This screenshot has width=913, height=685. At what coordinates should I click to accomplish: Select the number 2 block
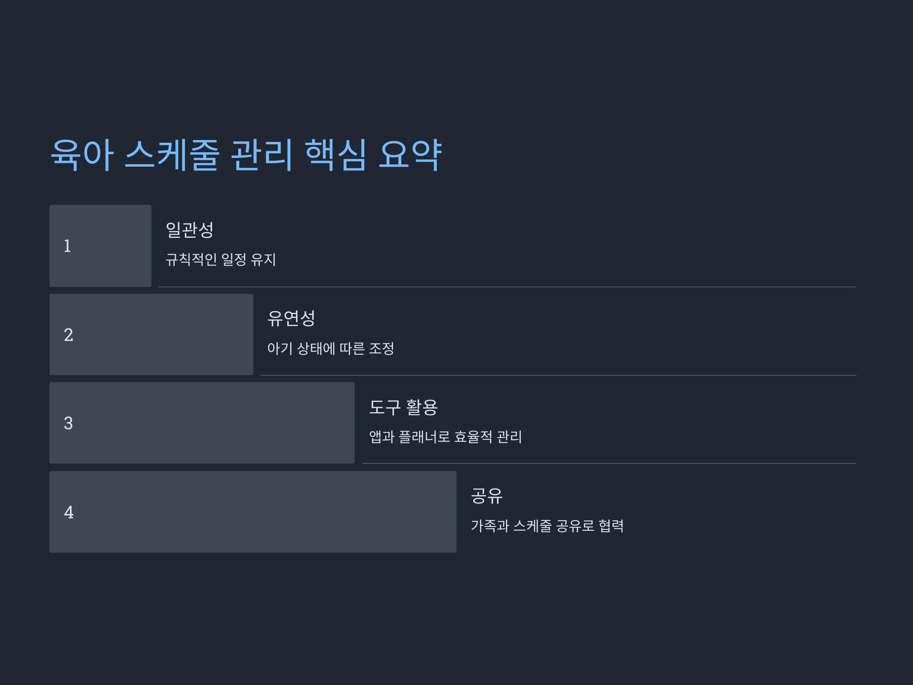(x=151, y=335)
